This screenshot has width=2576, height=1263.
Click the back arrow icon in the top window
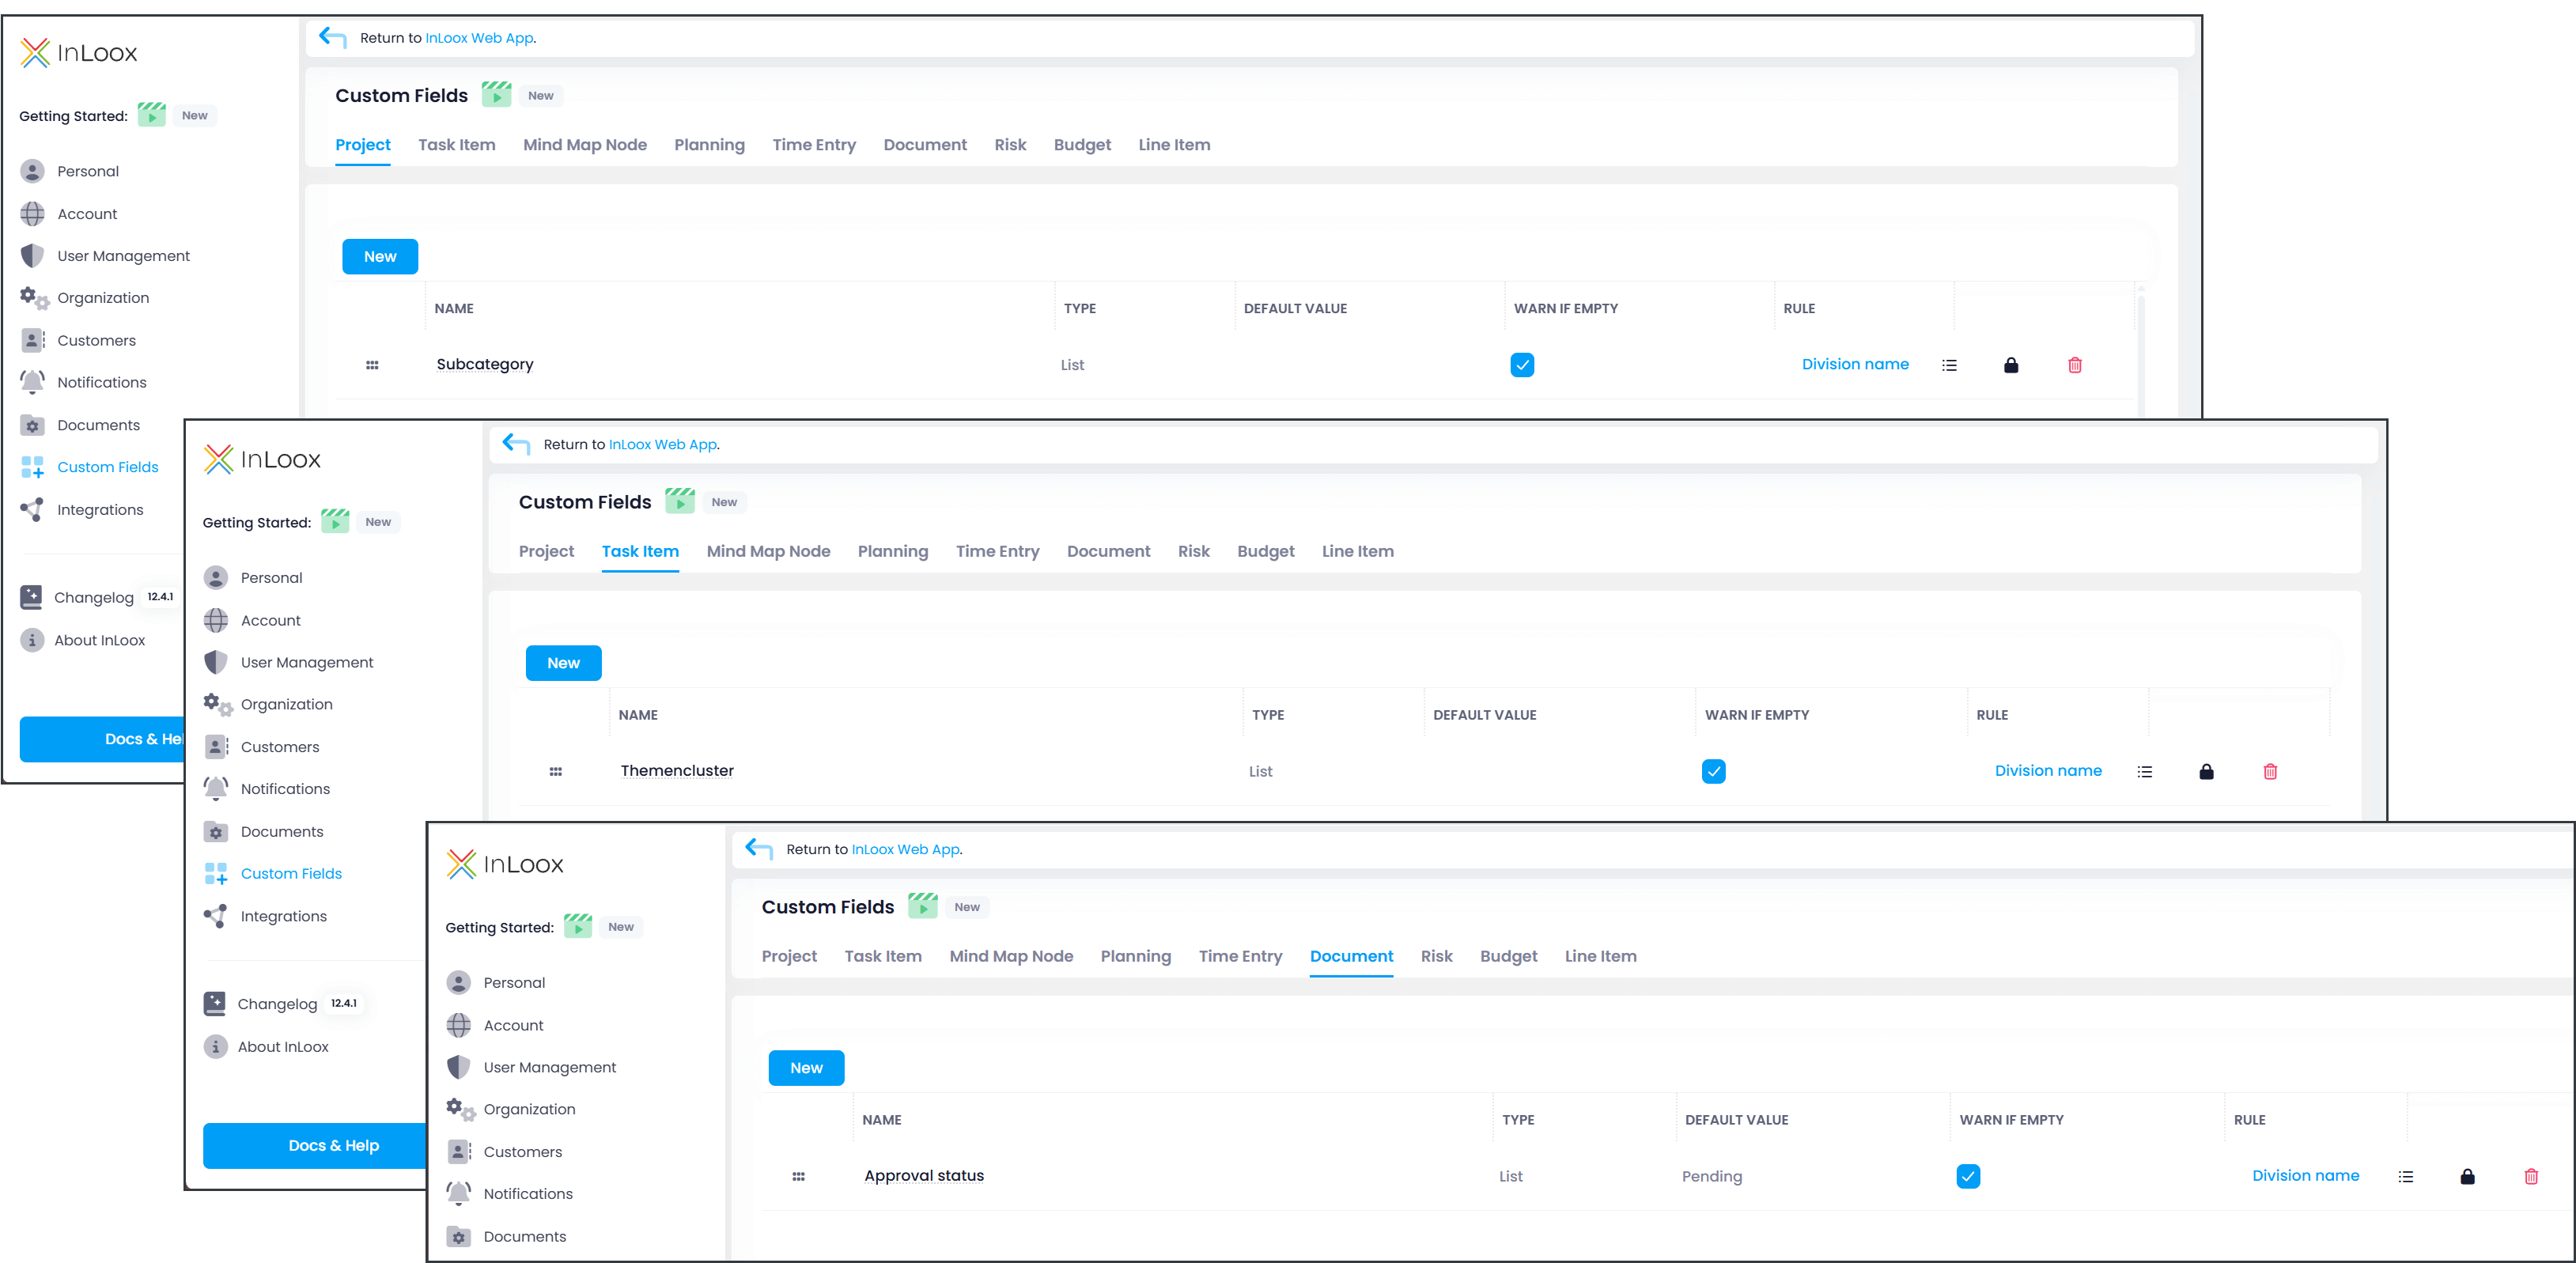pos(332,38)
